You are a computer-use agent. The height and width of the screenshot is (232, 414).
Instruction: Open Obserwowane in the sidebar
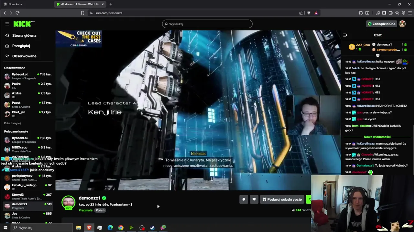click(x=24, y=56)
